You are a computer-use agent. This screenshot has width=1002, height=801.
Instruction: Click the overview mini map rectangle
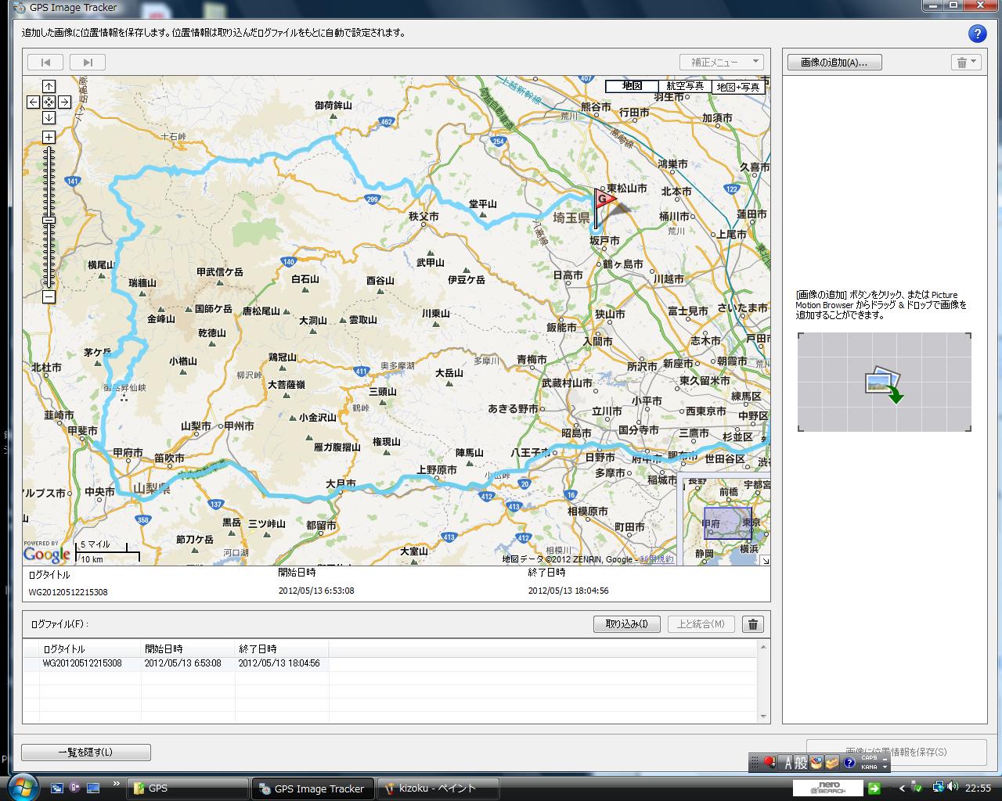click(727, 523)
